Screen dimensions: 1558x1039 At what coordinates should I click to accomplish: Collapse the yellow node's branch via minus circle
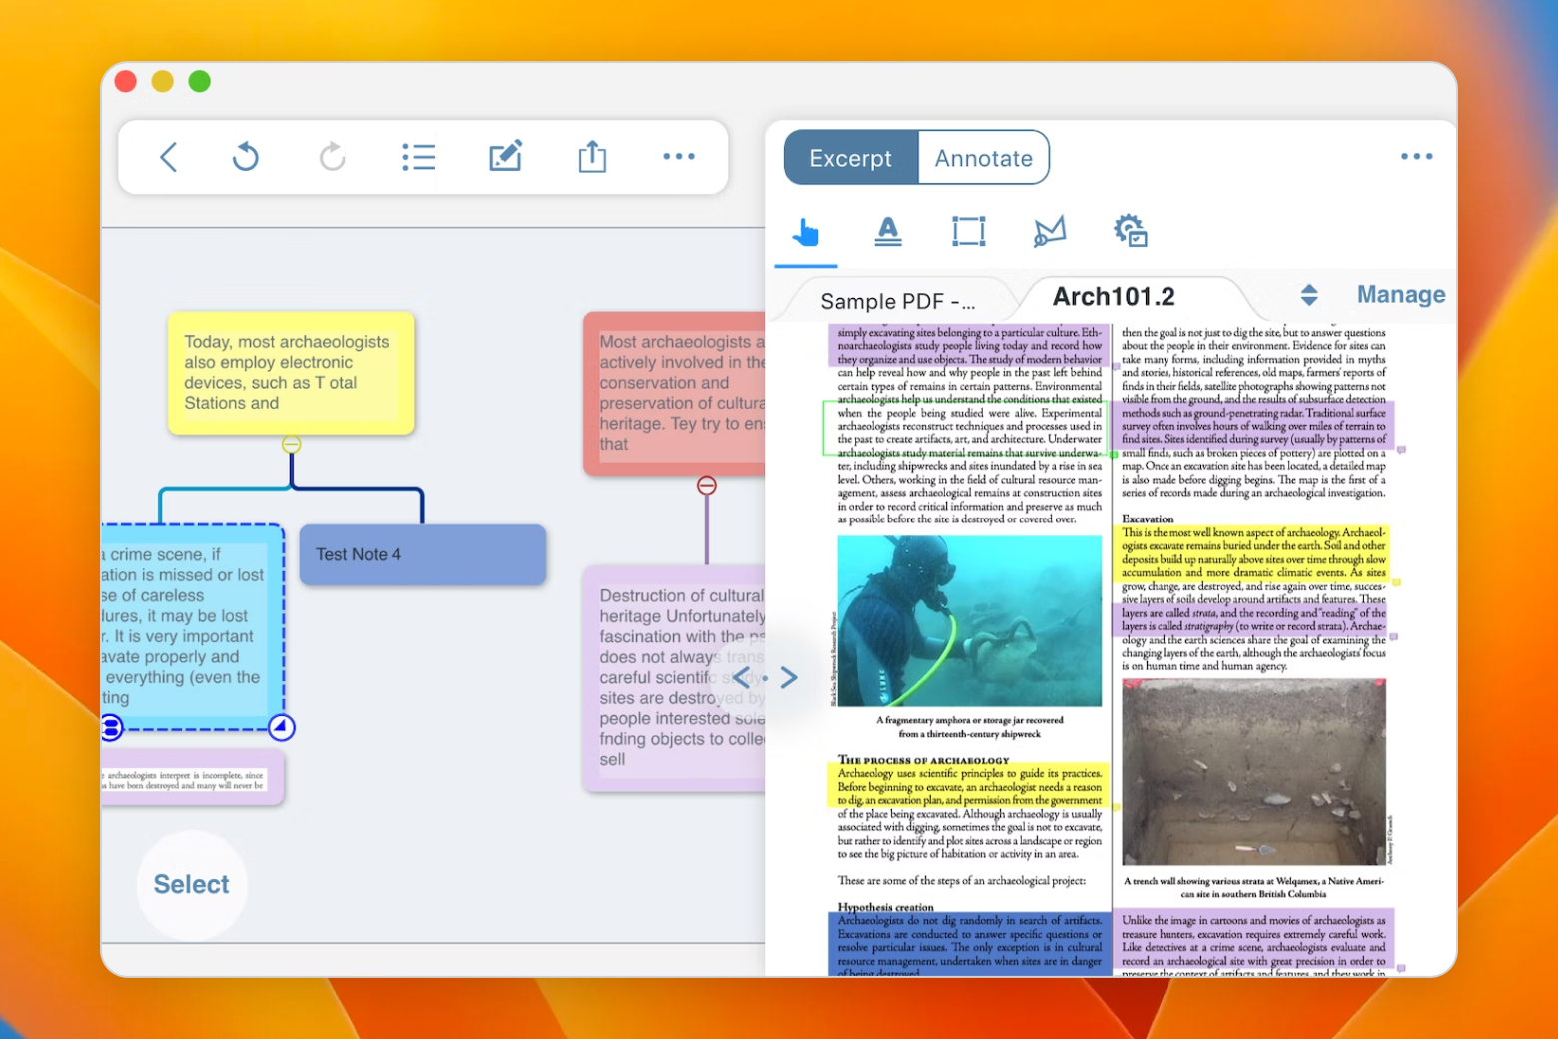coord(291,444)
